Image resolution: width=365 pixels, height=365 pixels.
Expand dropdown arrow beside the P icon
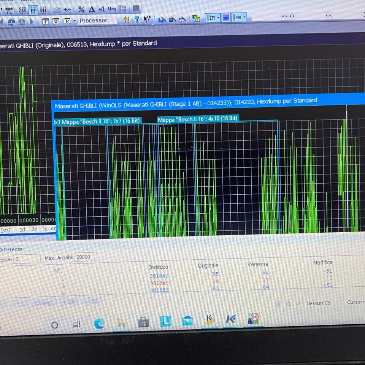(75, 21)
